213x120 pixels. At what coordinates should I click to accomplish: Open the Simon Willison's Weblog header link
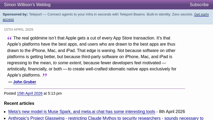click(27, 5)
